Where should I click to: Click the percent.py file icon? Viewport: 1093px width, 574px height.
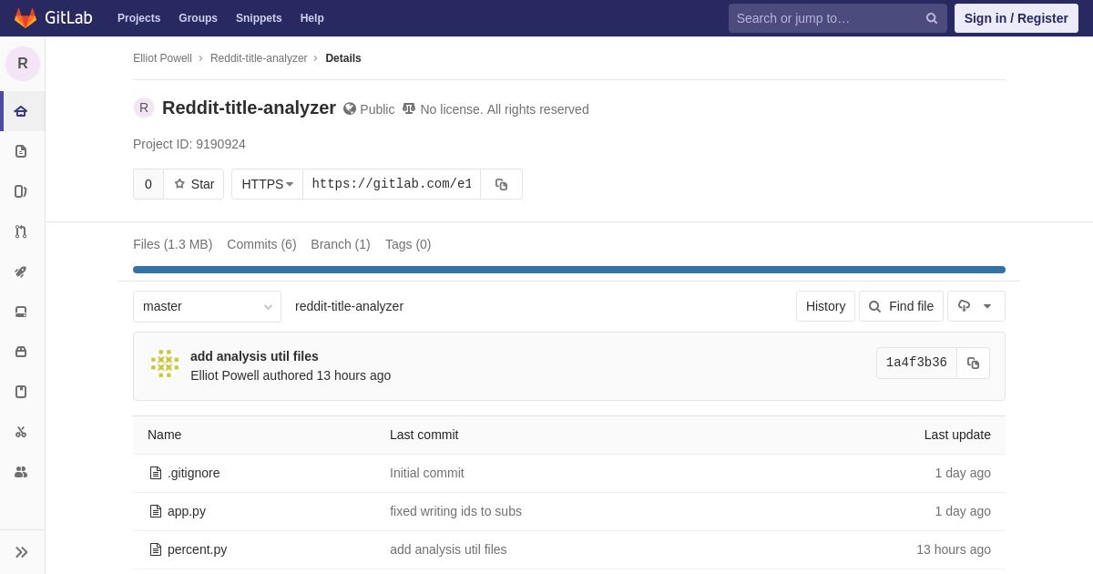tap(156, 549)
